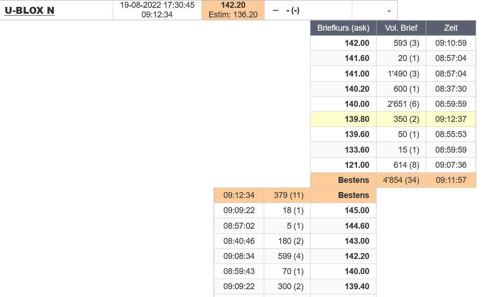Select bid volume 300 (2)
The width and height of the screenshot is (483, 297).
coord(291,286)
